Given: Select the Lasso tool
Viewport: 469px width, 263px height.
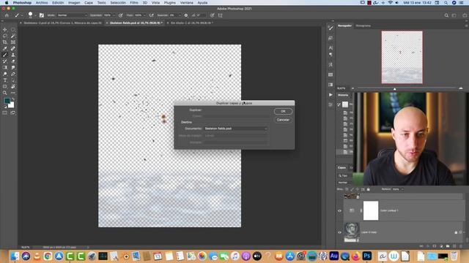Looking at the screenshot, I should [x=5, y=36].
